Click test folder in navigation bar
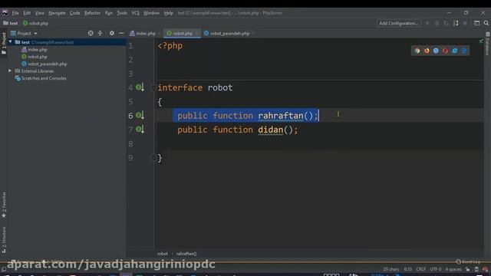This screenshot has width=491, height=276. tap(10, 23)
